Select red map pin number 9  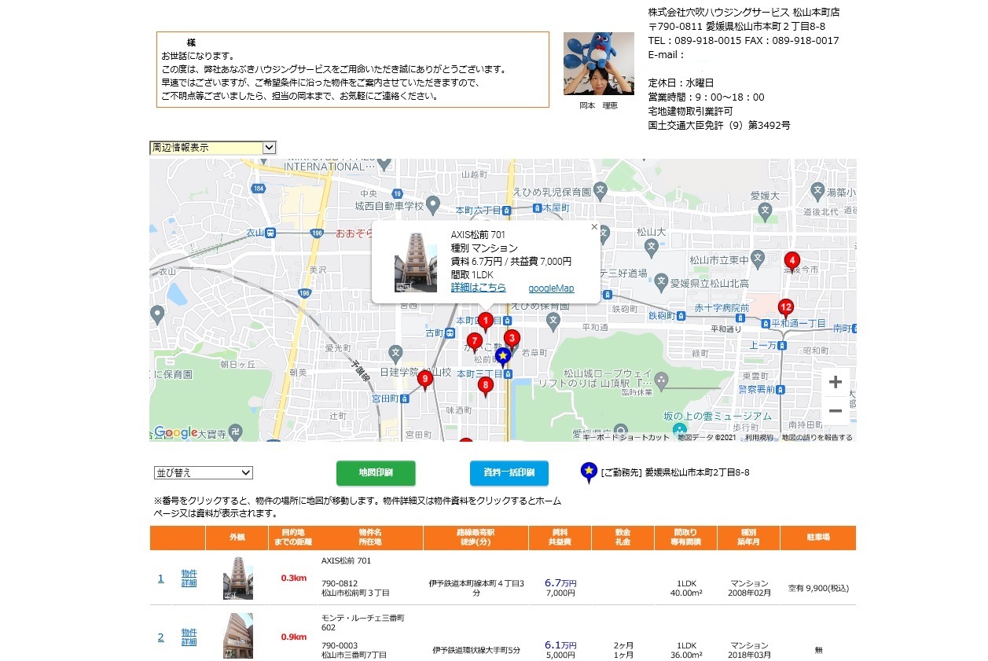pyautogui.click(x=425, y=380)
